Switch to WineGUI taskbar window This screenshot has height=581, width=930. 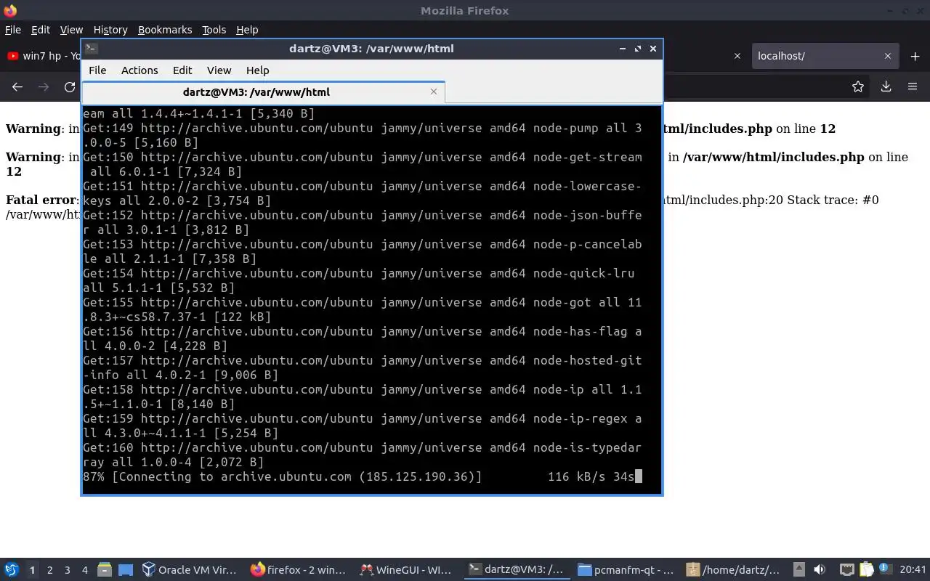tap(408, 570)
